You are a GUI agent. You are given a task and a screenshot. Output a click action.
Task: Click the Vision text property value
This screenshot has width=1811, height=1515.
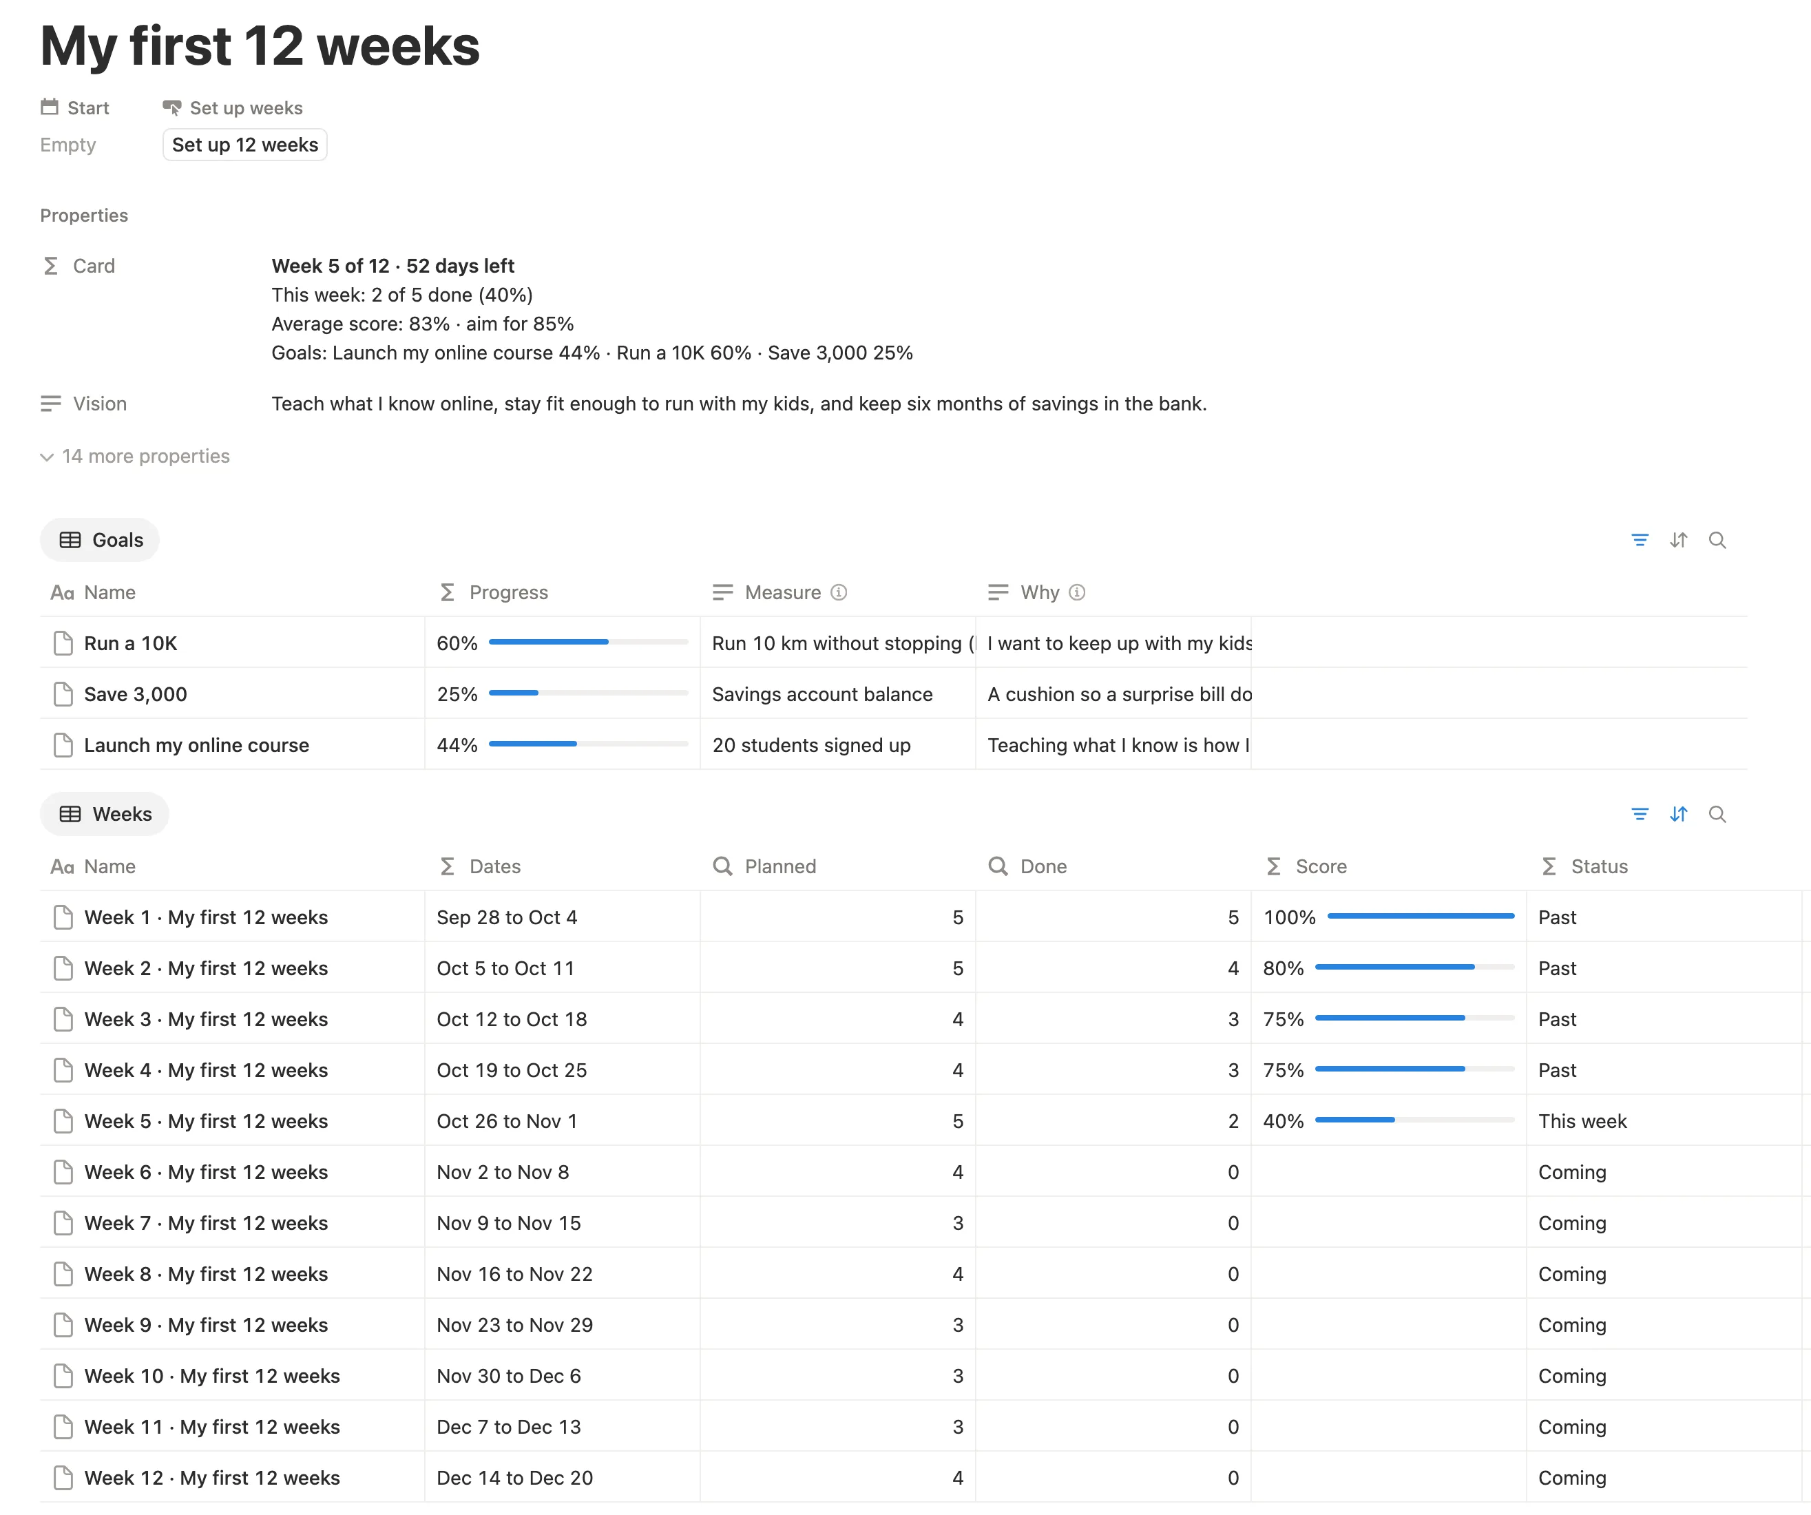739,404
